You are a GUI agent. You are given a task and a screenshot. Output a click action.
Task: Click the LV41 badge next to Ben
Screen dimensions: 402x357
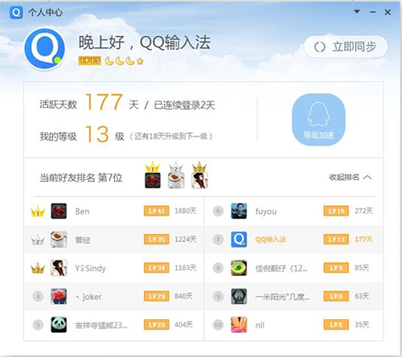(x=157, y=211)
